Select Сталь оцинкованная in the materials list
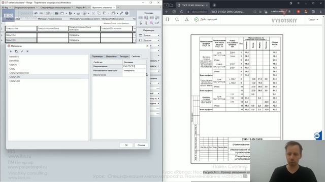Image resolution: width=325 pixels, height=182 pixels. point(48,73)
